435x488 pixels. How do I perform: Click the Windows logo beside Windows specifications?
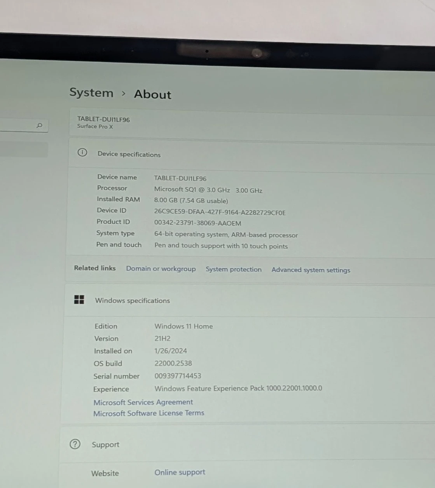point(79,300)
